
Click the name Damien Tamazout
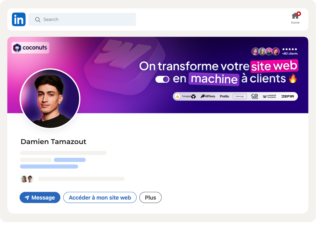(x=53, y=142)
